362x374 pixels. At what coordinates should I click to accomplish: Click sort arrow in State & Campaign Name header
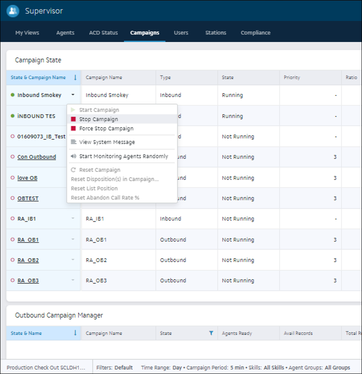75,77
